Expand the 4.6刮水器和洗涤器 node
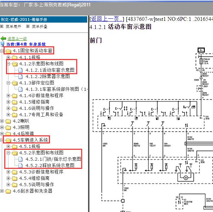213x212 pixels. [x=2, y=191]
